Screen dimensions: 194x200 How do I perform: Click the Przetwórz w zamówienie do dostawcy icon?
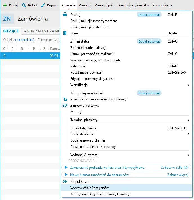(65, 99)
